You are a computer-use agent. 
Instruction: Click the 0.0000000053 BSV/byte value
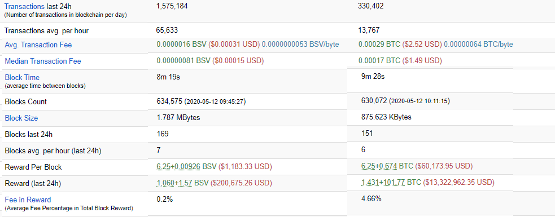(300, 45)
